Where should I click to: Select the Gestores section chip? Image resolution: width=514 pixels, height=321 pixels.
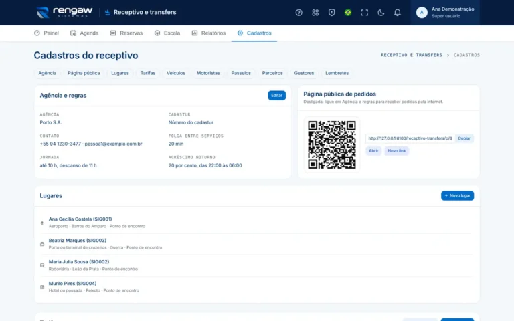[304, 73]
